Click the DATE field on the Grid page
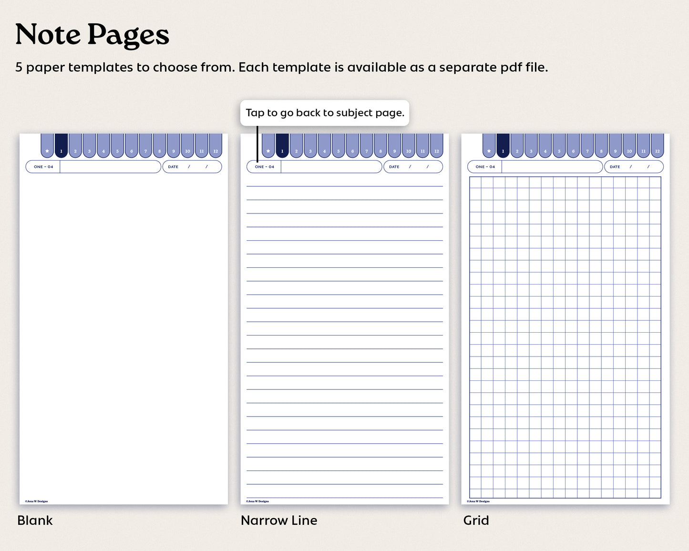Screen dimensions: 689x551 pyautogui.click(x=634, y=166)
